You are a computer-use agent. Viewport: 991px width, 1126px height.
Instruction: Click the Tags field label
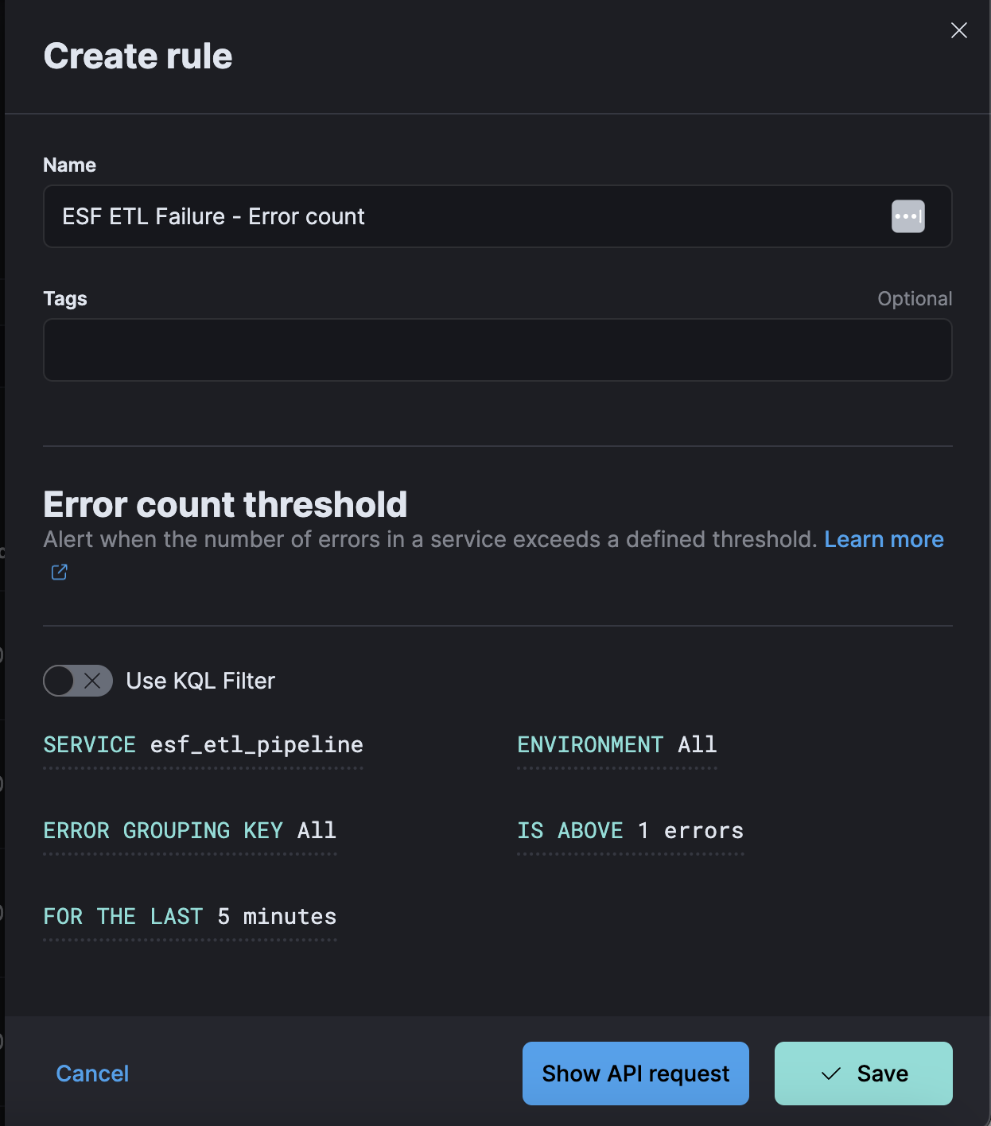65,299
